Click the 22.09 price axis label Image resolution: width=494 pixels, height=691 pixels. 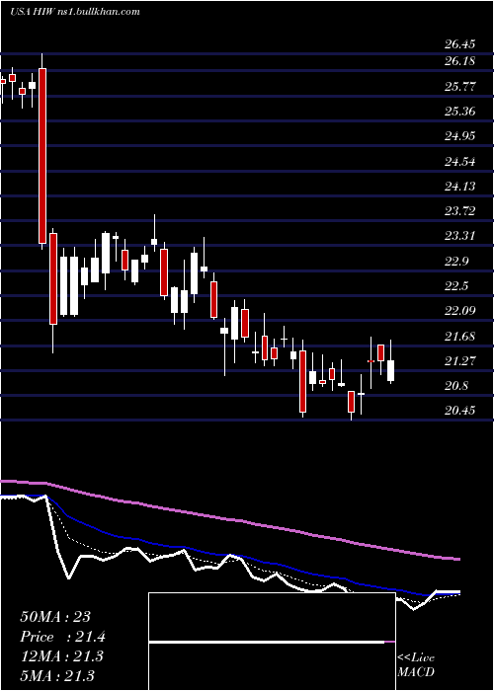click(459, 311)
